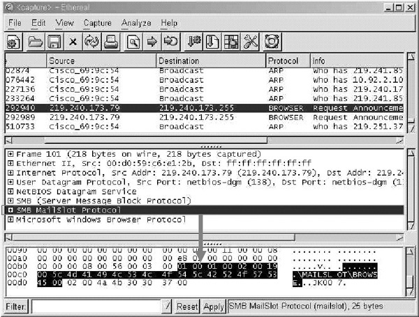Expand SMB (Server Message Block Protocol) node

coord(10,201)
